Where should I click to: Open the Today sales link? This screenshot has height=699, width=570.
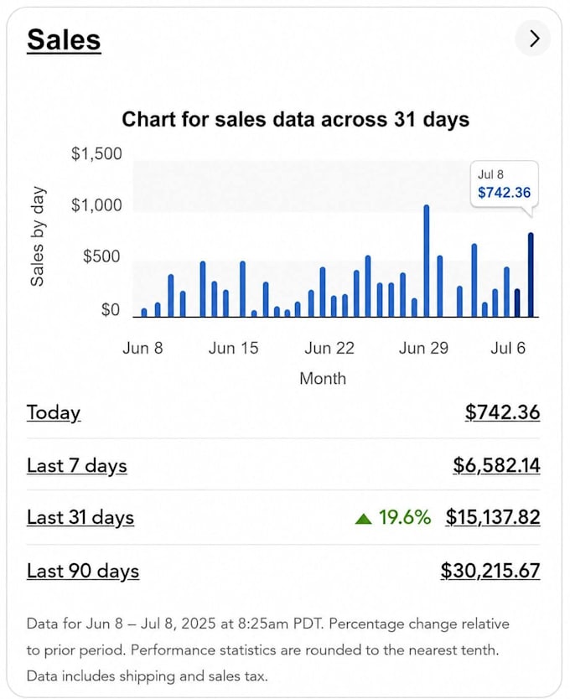(54, 412)
